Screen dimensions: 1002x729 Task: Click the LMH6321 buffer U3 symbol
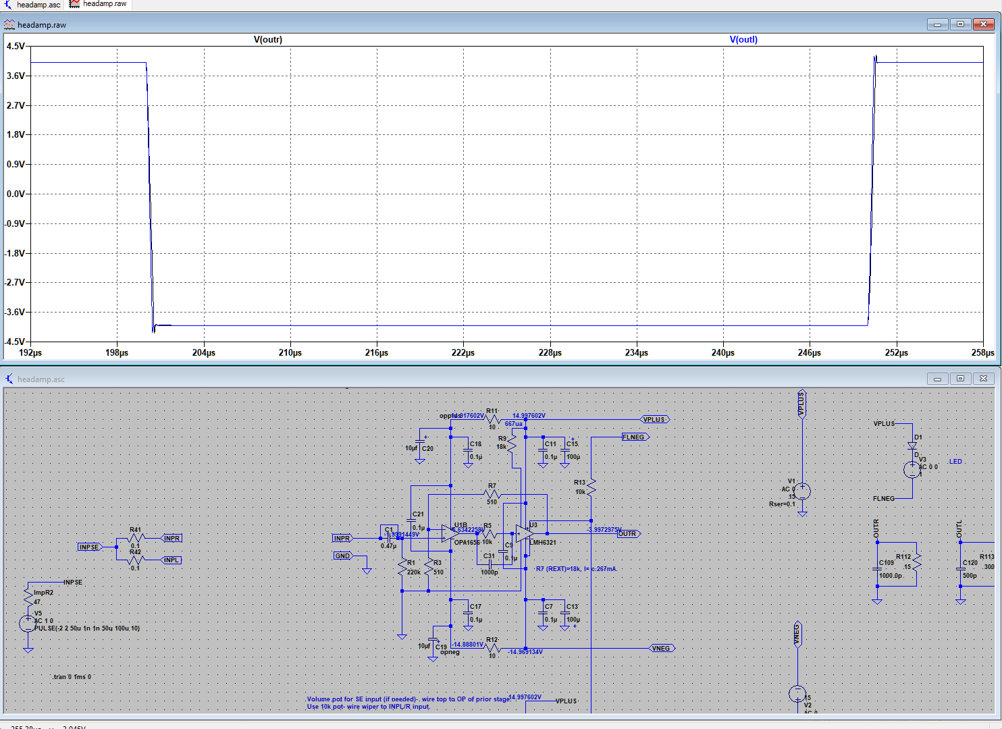click(x=525, y=533)
